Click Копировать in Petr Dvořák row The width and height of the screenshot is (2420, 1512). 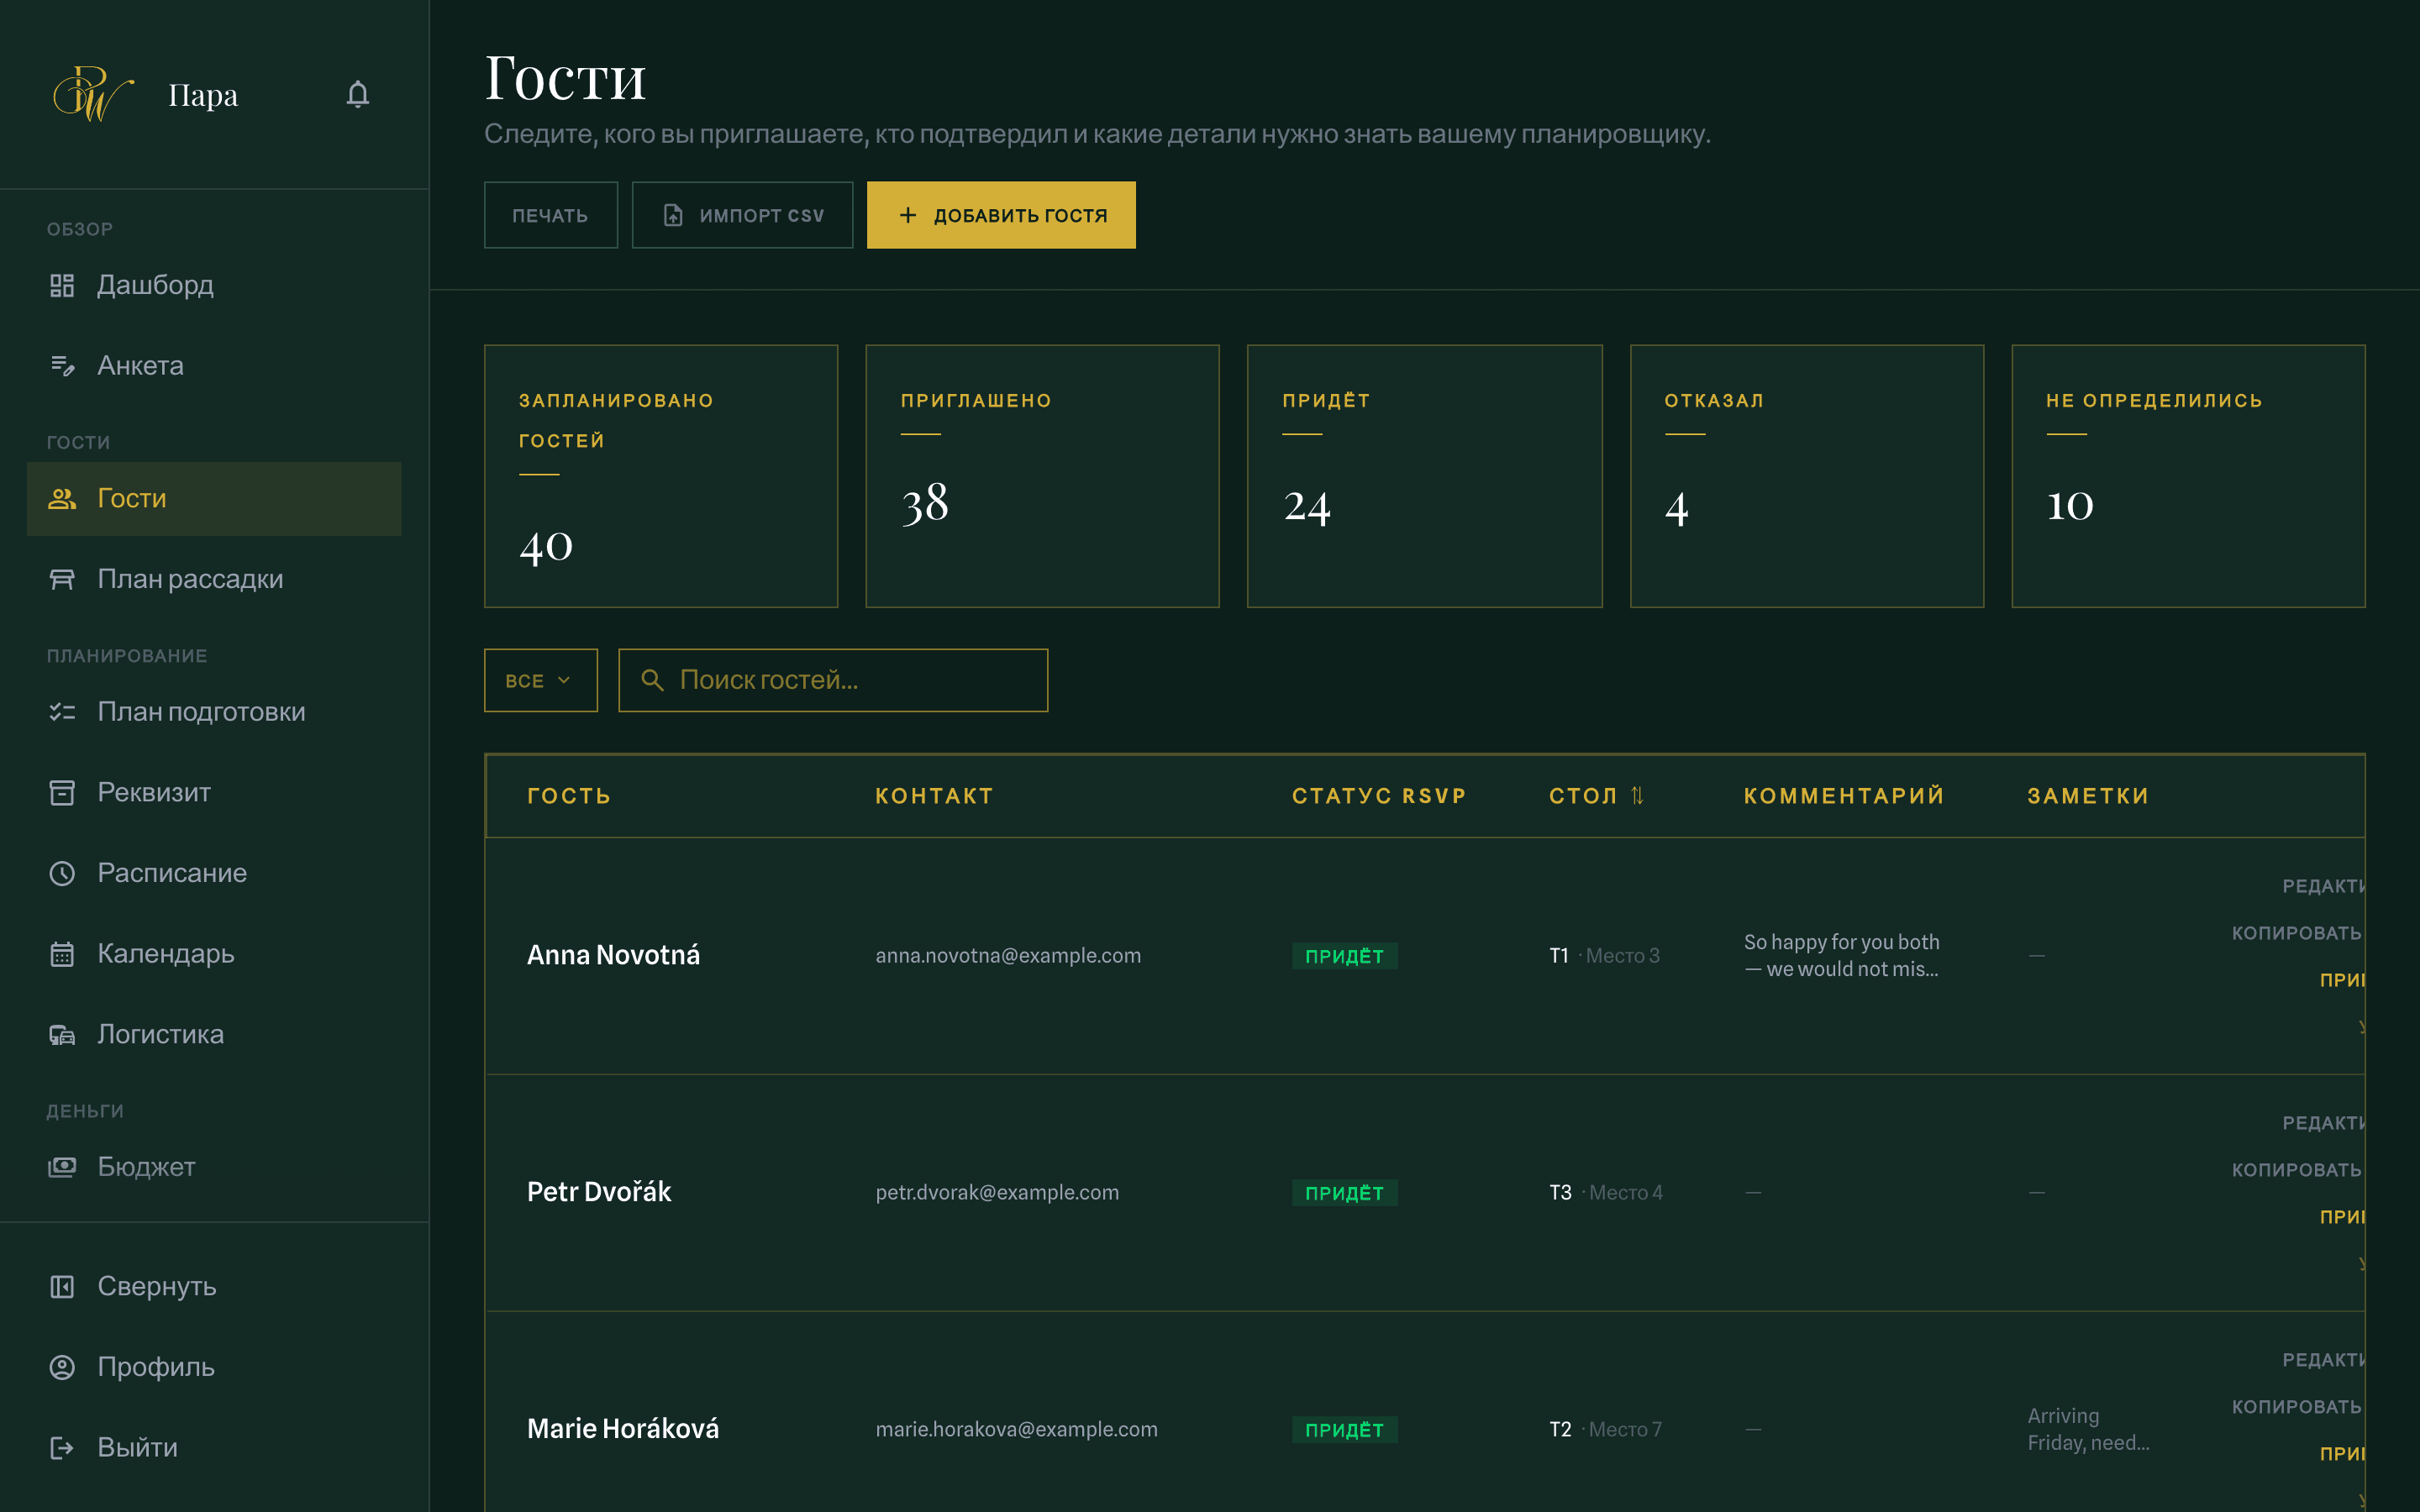click(2297, 1170)
